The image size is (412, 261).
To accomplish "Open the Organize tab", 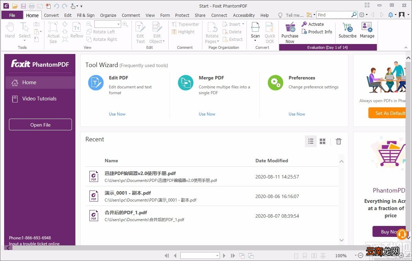I will pyautogui.click(x=108, y=15).
